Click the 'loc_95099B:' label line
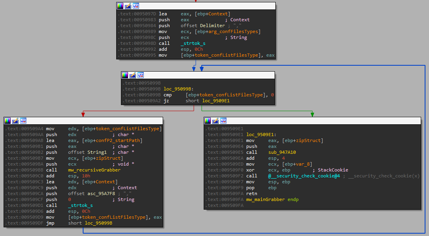Image resolution: width=429 pixels, height=236 pixels. (x=178, y=89)
